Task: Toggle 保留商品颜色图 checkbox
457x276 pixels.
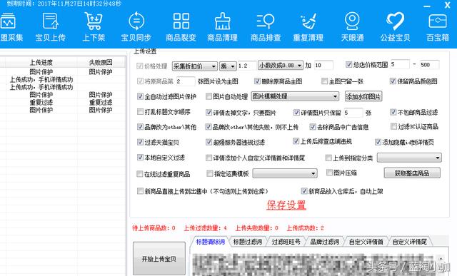Action: click(393, 81)
